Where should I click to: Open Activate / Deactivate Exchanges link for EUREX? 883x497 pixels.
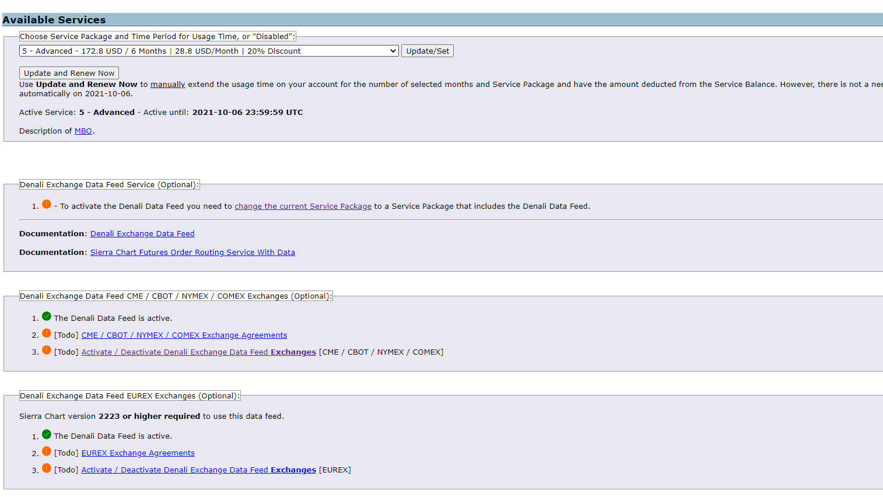199,470
